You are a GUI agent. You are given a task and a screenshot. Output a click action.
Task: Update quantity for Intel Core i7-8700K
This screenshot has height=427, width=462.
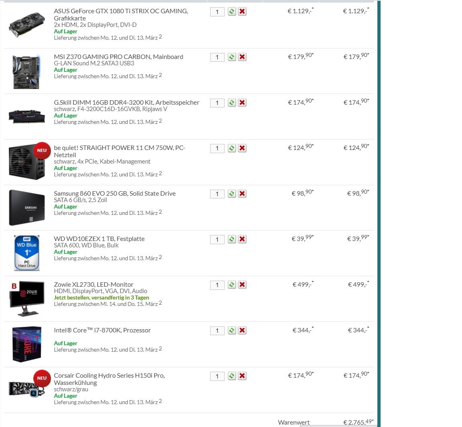coord(232,330)
